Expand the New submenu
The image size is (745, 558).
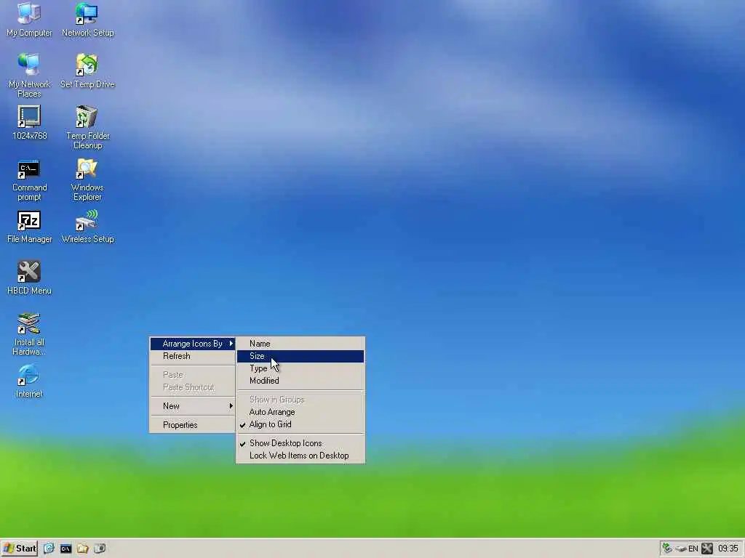point(193,406)
